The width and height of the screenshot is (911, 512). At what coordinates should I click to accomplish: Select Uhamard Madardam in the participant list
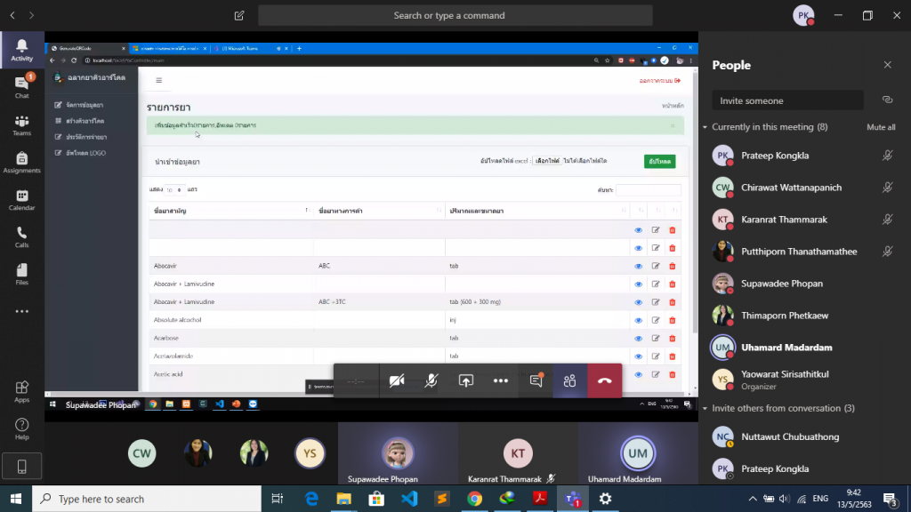pyautogui.click(x=786, y=348)
